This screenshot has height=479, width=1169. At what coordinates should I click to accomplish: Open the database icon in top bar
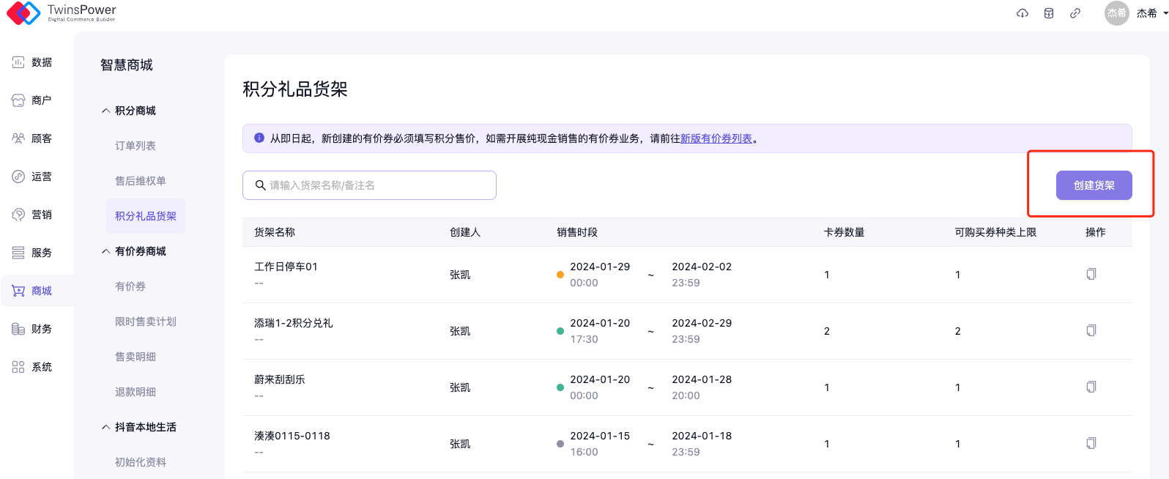click(1049, 13)
